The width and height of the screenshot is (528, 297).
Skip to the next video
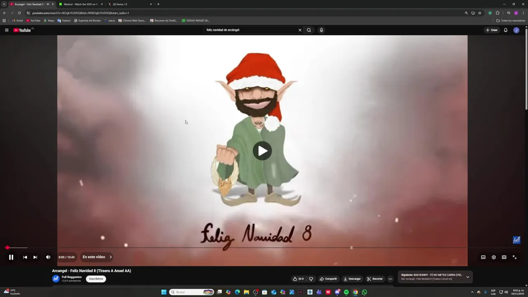coord(35,257)
